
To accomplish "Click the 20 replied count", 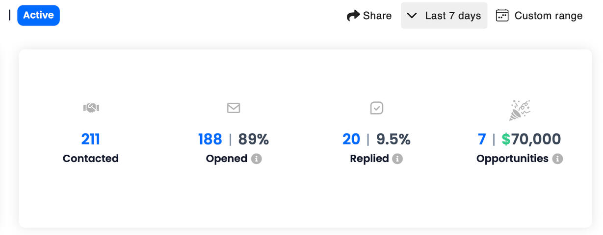I will [x=351, y=140].
